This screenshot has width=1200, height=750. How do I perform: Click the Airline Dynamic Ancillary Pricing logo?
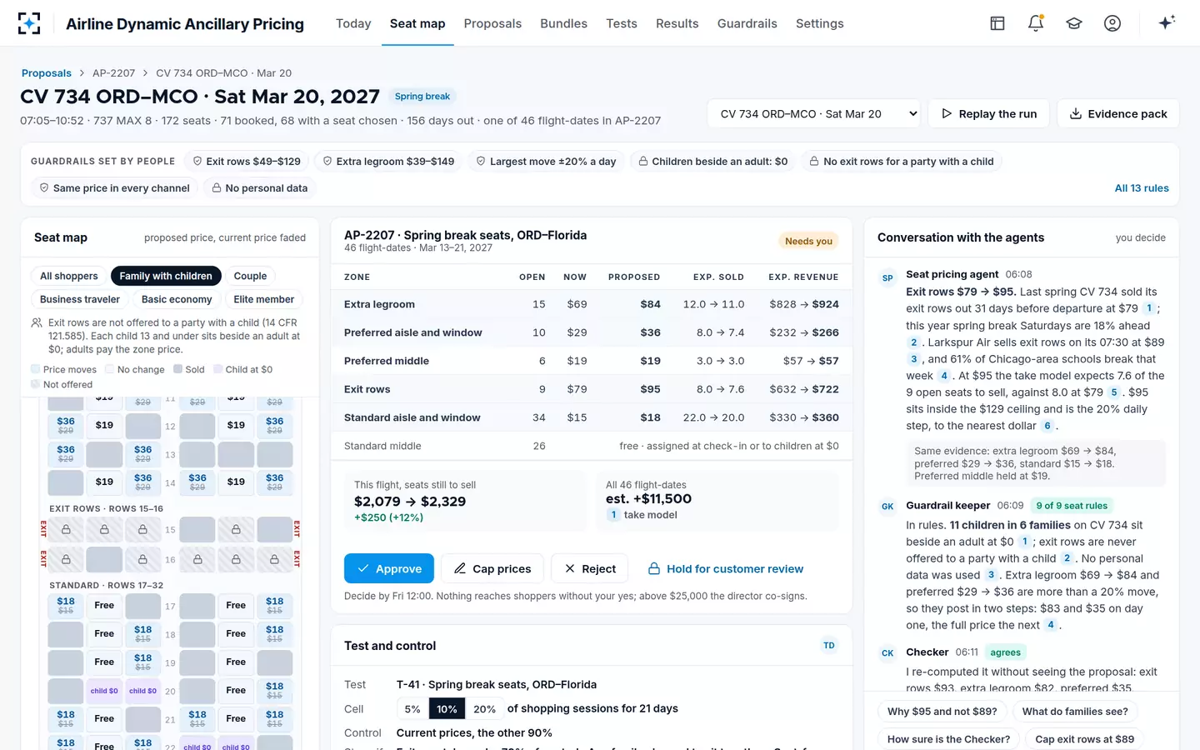click(x=29, y=23)
